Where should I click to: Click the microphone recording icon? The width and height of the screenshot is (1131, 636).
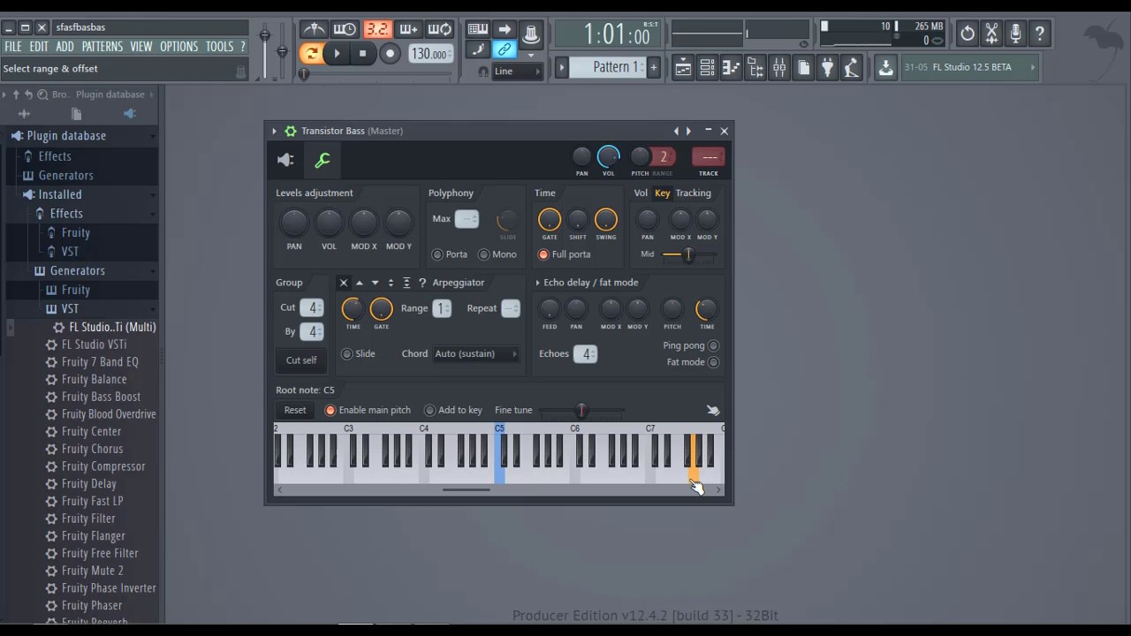pyautogui.click(x=1016, y=34)
